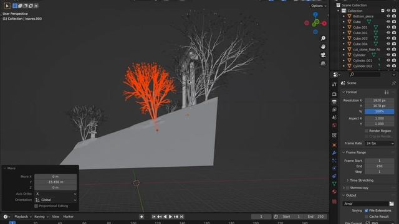
Task: Collapse the Frame Range panel
Action: pos(344,152)
